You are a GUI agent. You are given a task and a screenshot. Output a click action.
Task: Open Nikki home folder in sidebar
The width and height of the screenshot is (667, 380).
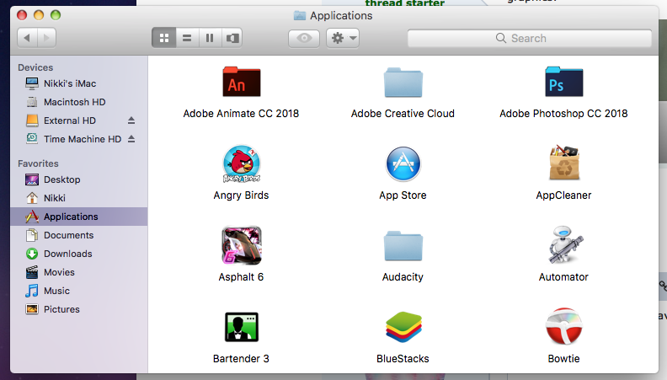click(x=78, y=198)
